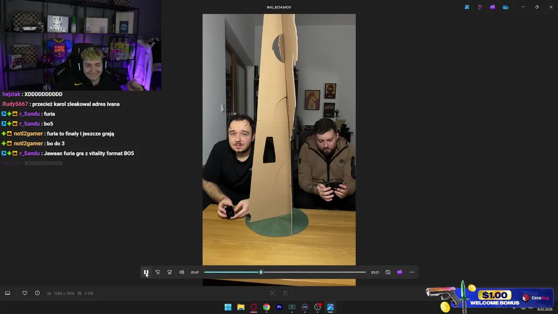The image size is (558, 314).
Task: Open the Designer icon in title bar
Action: [480, 7]
